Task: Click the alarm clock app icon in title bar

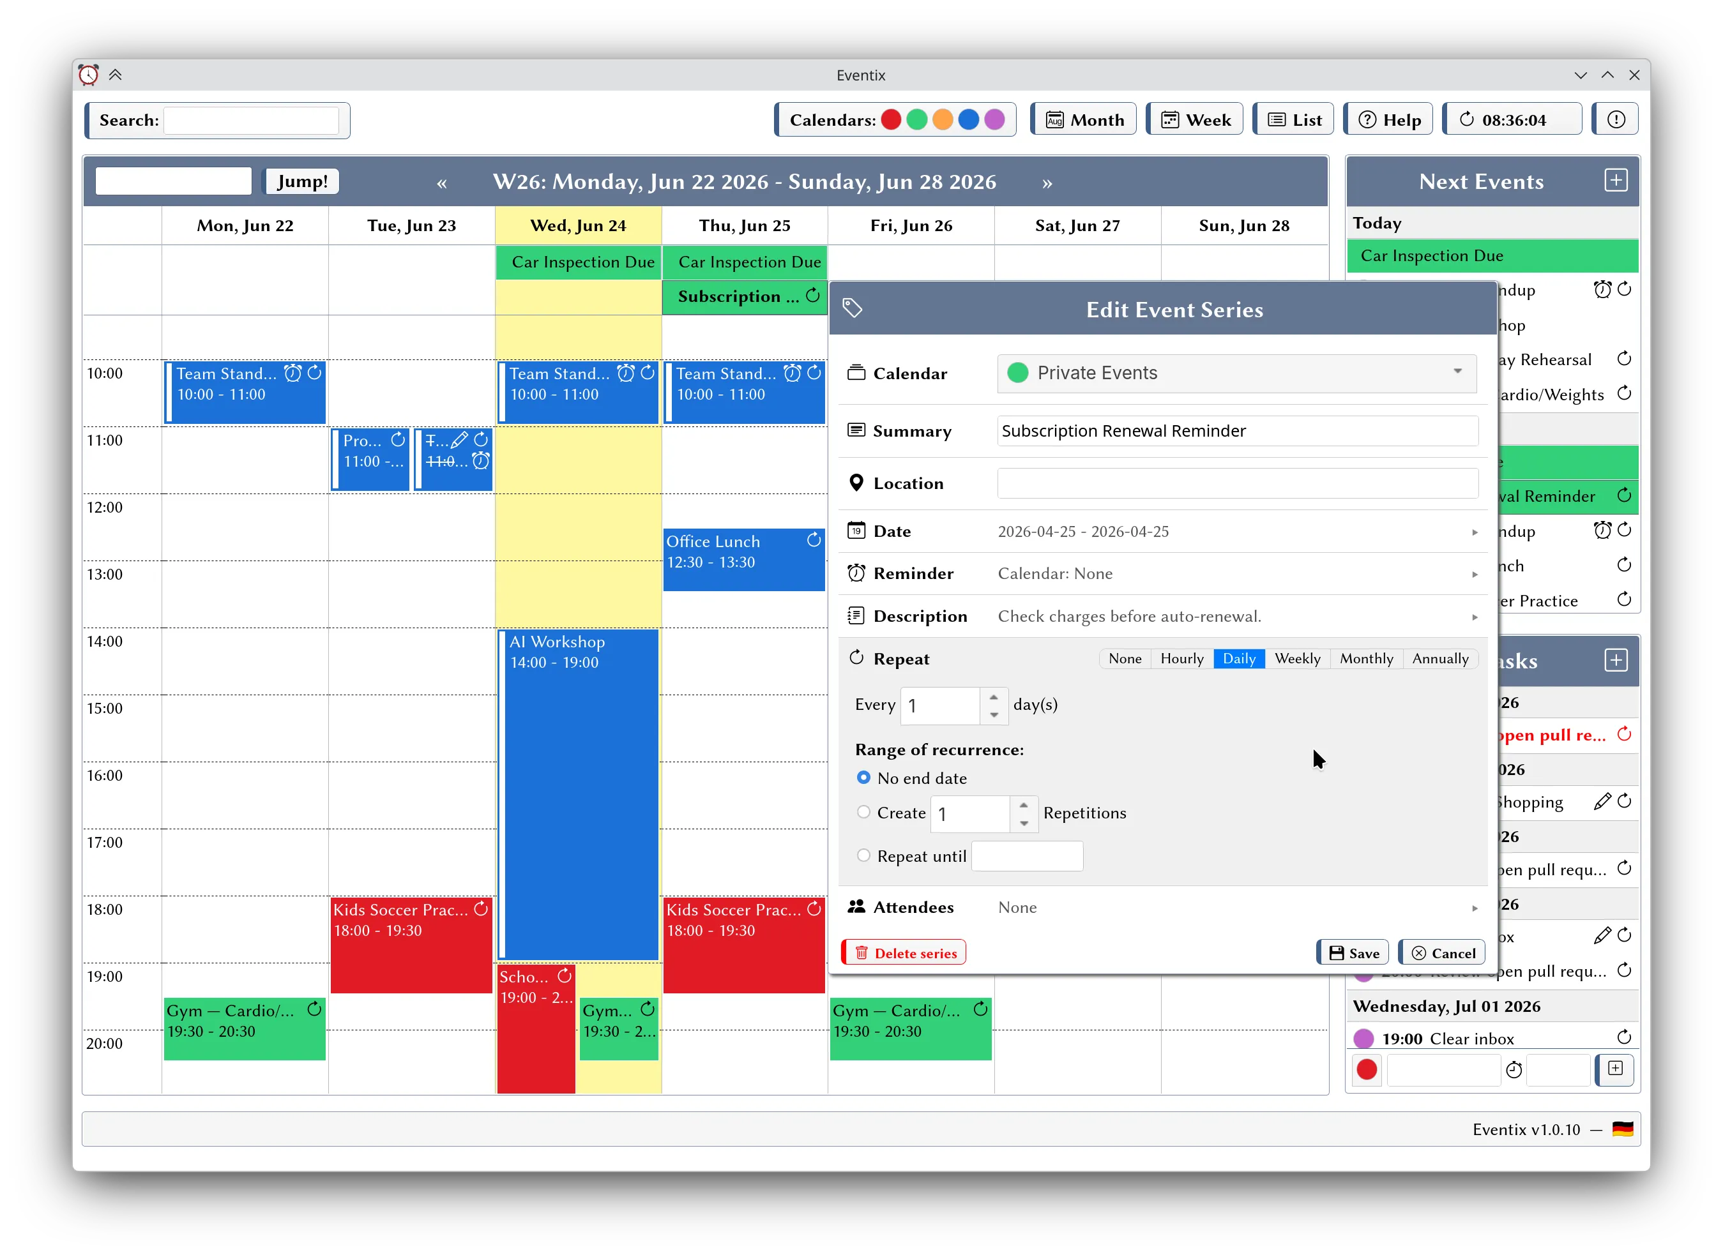Action: click(89, 75)
